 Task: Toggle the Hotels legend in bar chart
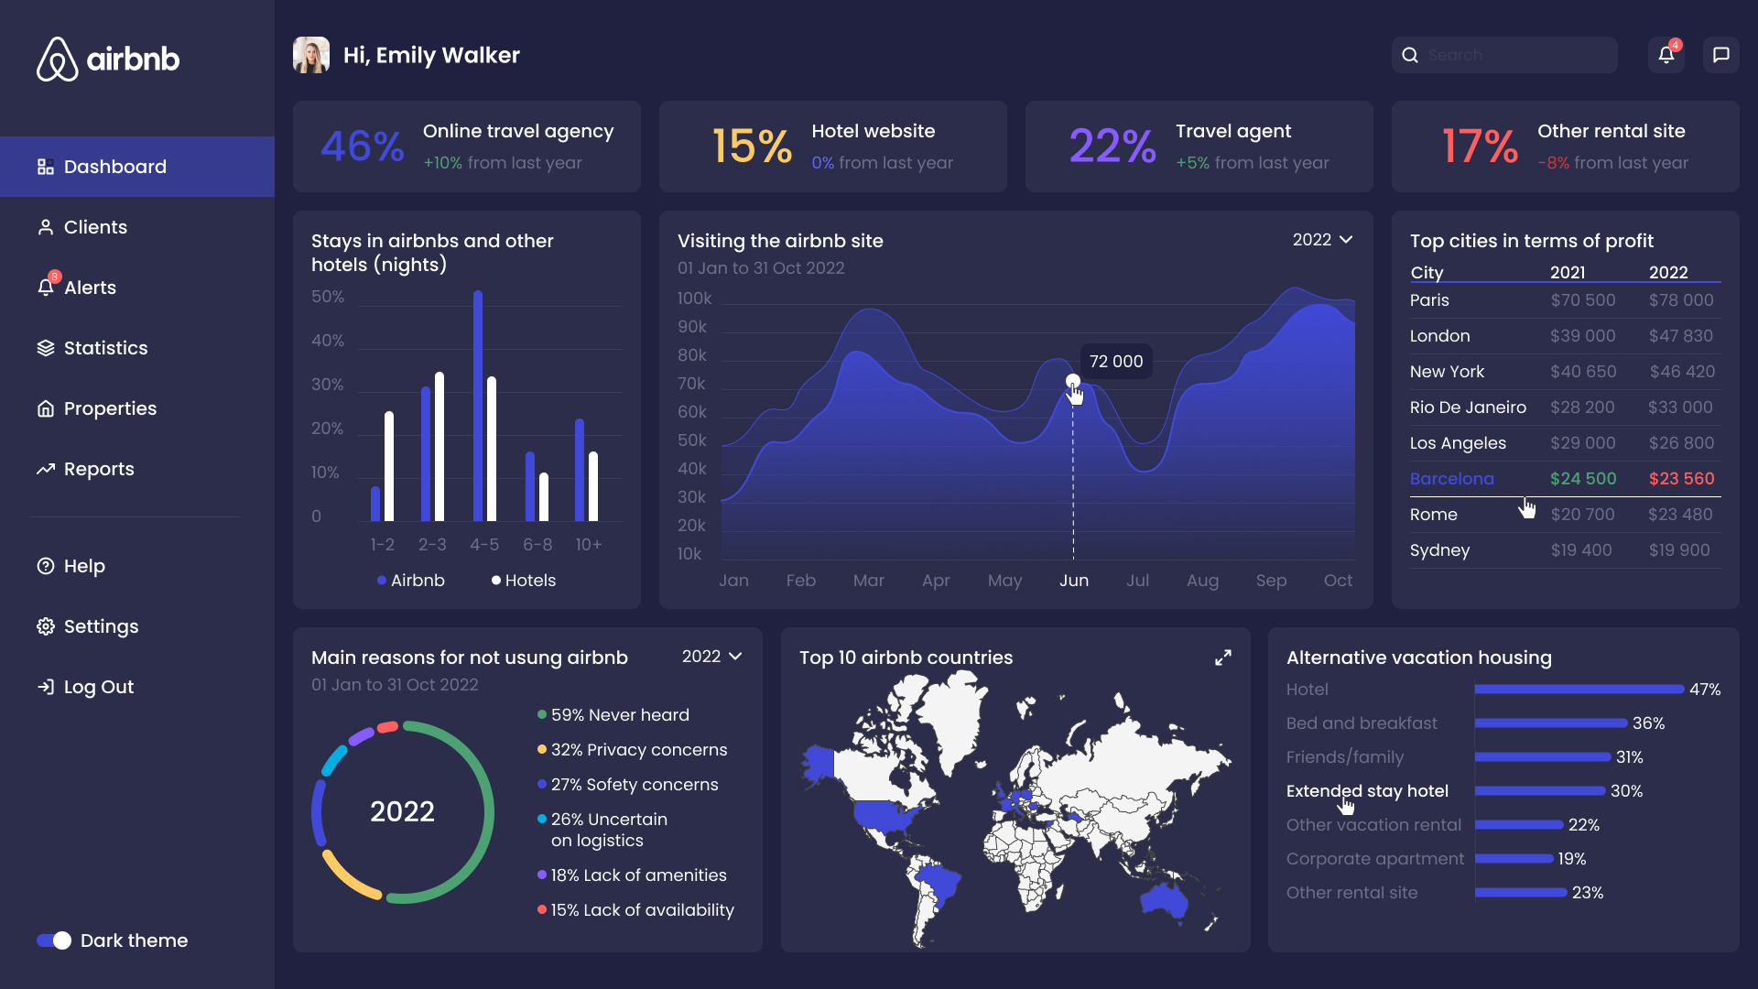click(524, 581)
